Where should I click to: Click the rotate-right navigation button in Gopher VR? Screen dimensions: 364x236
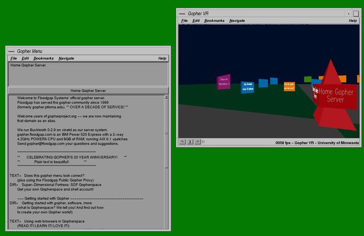[198, 141]
